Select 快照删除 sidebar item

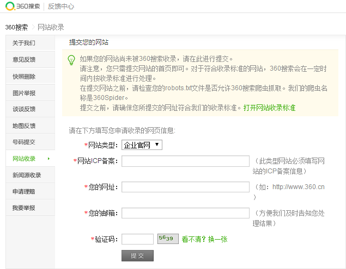point(30,77)
